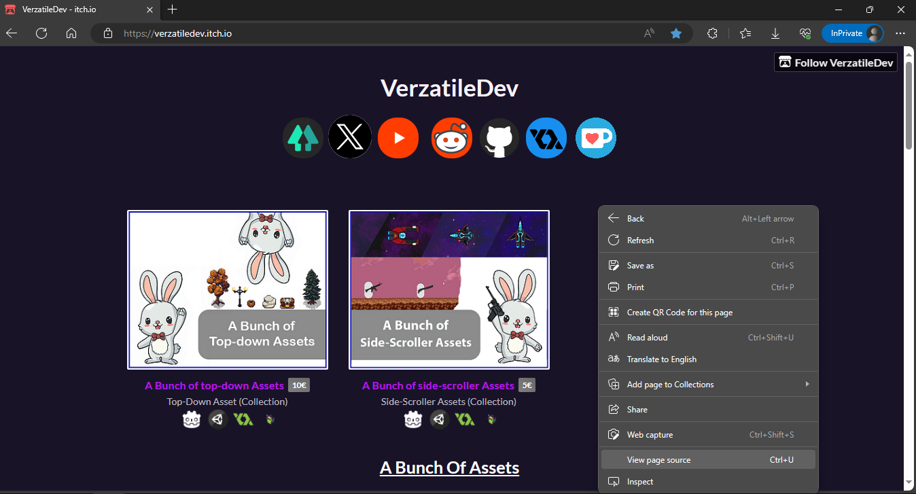Click green GDevelop icon under side-scroller Assets
The height and width of the screenshot is (494, 916).
click(465, 419)
